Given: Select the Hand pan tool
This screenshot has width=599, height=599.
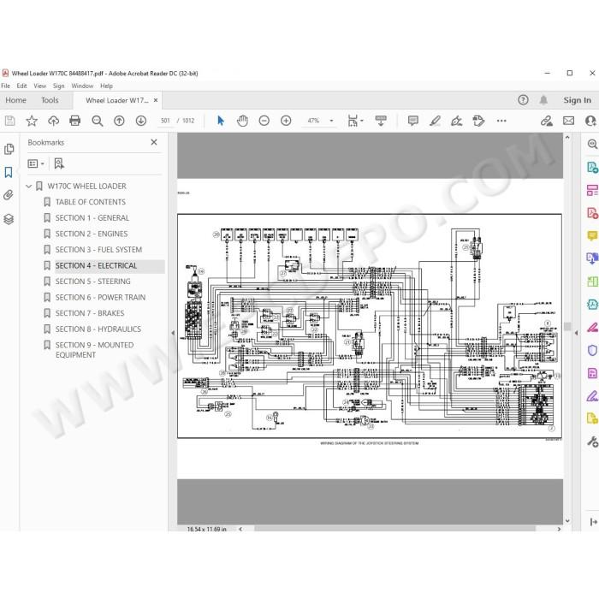Looking at the screenshot, I should 242,121.
